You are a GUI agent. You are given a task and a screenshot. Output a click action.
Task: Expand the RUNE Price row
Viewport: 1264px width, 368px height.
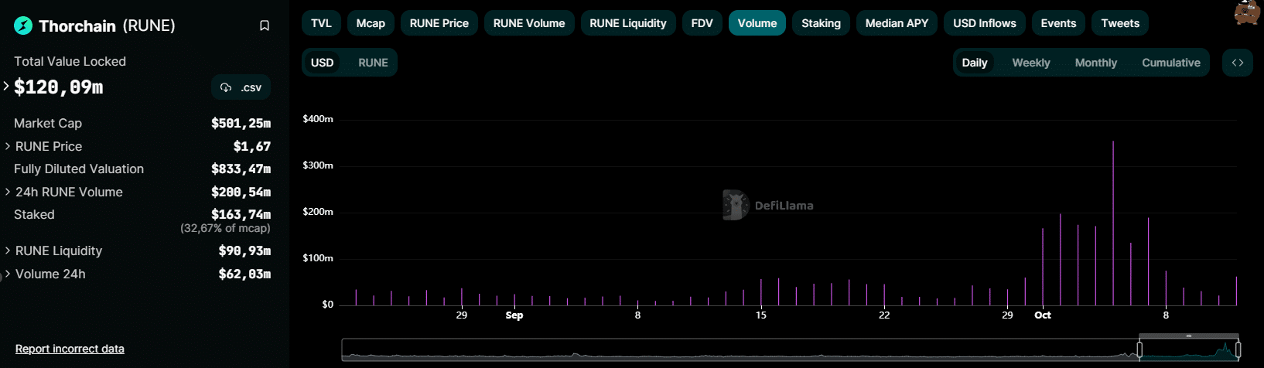pyautogui.click(x=8, y=146)
